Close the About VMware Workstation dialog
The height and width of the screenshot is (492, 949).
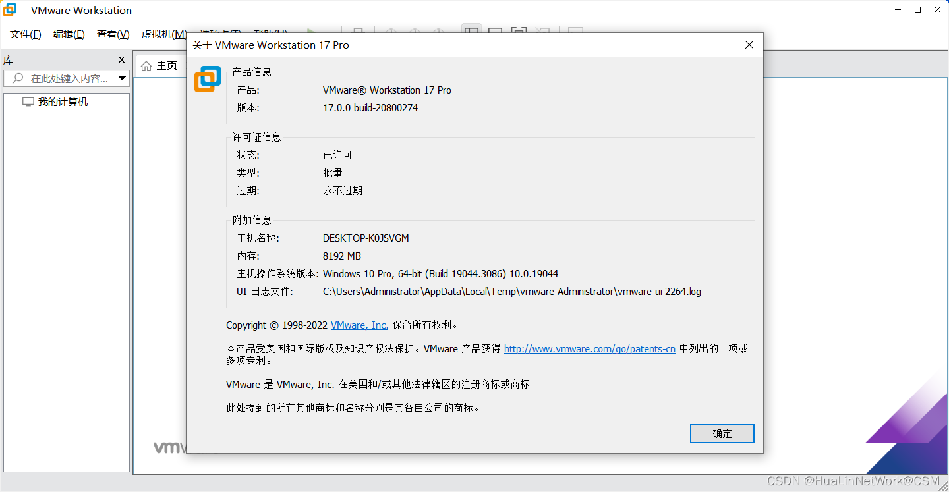pyautogui.click(x=749, y=45)
